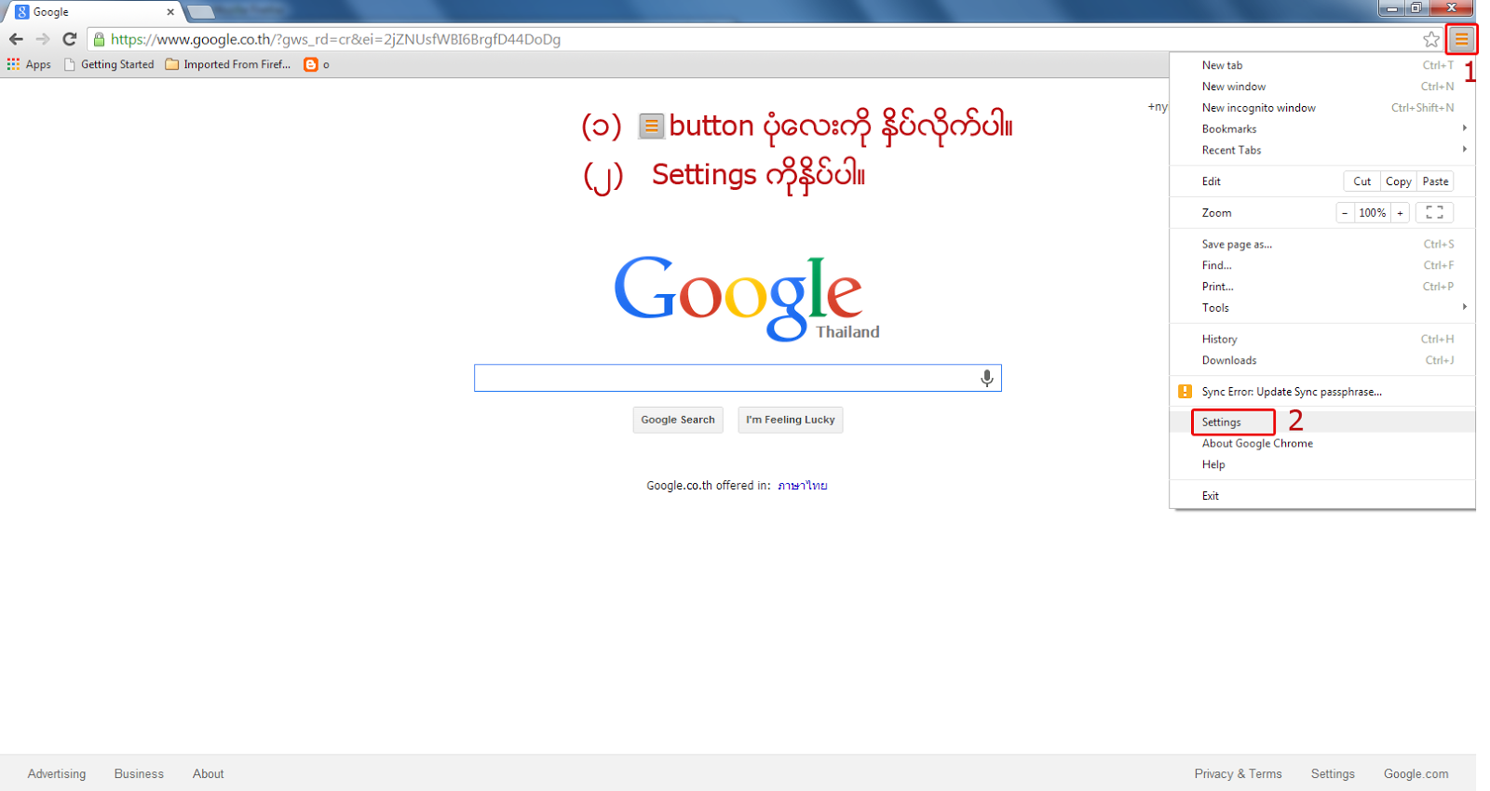Open the Imported From Firefox bookmarks folder

tap(228, 64)
